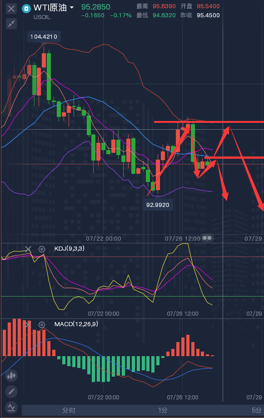Toggle the two-dot button beside 07/26 12:00
Viewport: 264px width, 418px height.
pos(207,238)
